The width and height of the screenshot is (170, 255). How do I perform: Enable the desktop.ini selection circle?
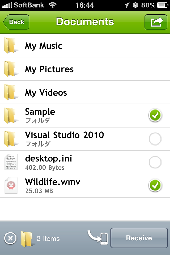155,162
